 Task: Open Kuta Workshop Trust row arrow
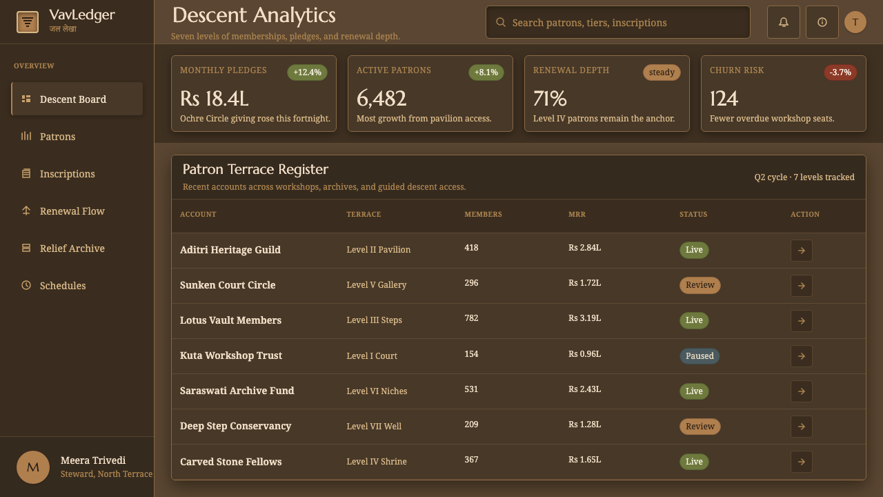coord(802,356)
